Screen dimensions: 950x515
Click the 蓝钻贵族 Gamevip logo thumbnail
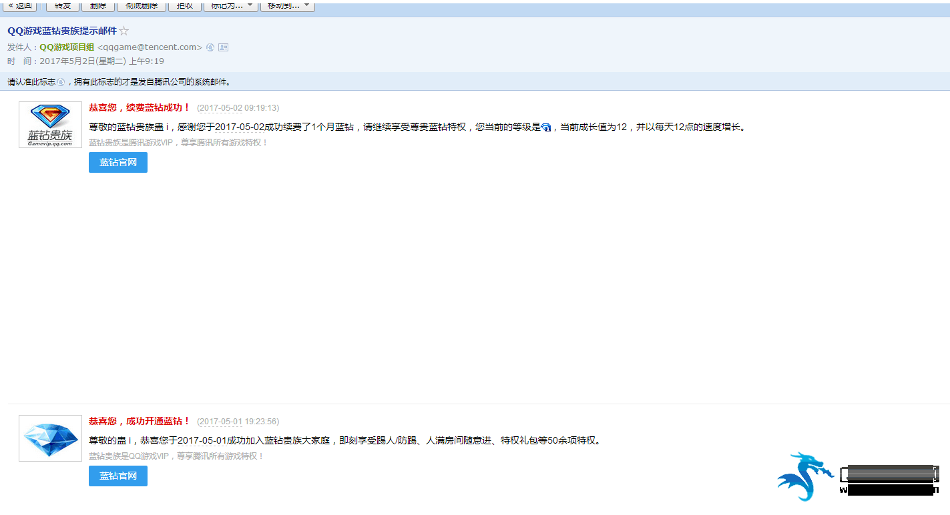coord(50,125)
